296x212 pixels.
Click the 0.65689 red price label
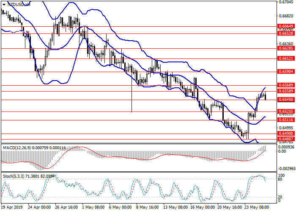pos(286,85)
